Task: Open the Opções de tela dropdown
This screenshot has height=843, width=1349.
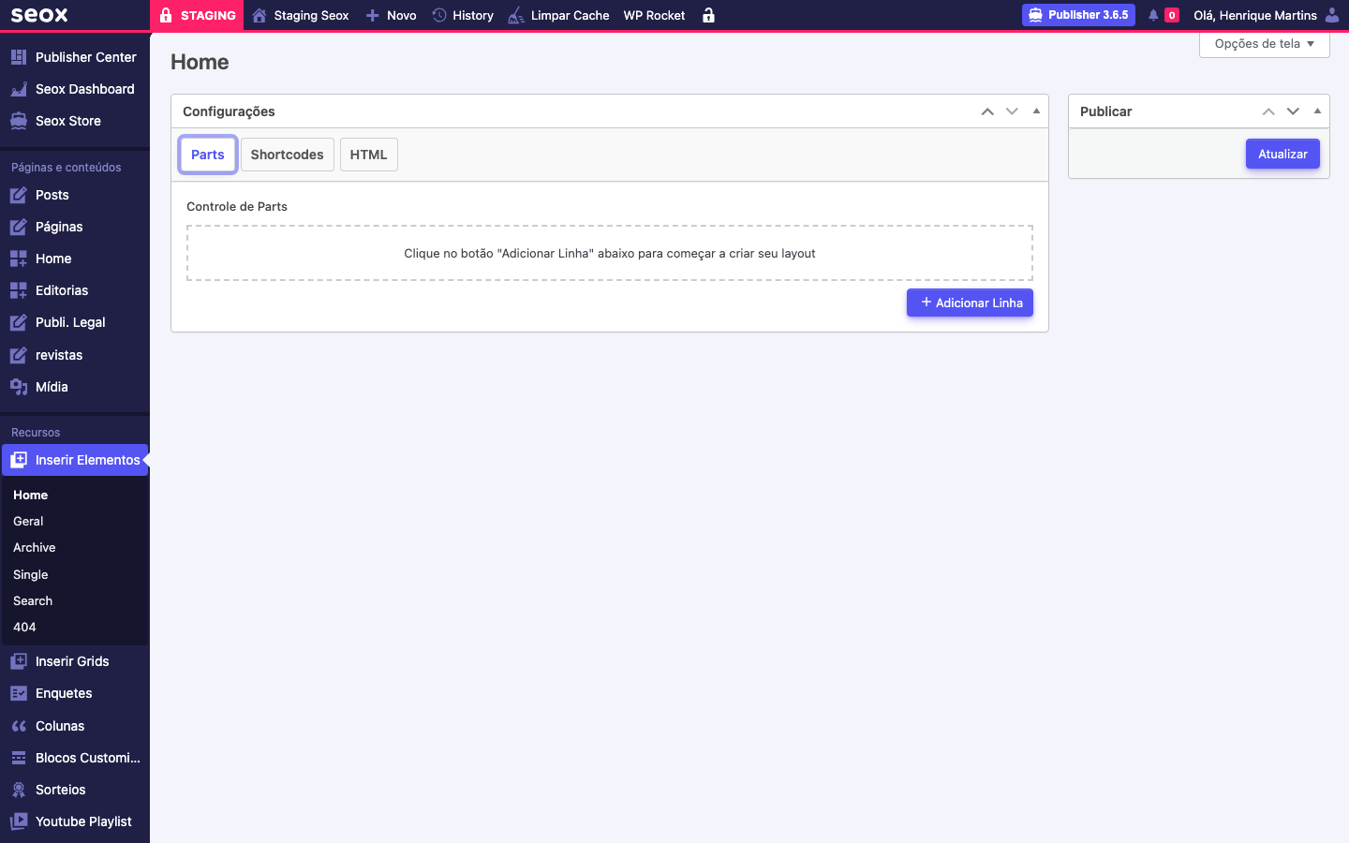Action: coord(1265,44)
